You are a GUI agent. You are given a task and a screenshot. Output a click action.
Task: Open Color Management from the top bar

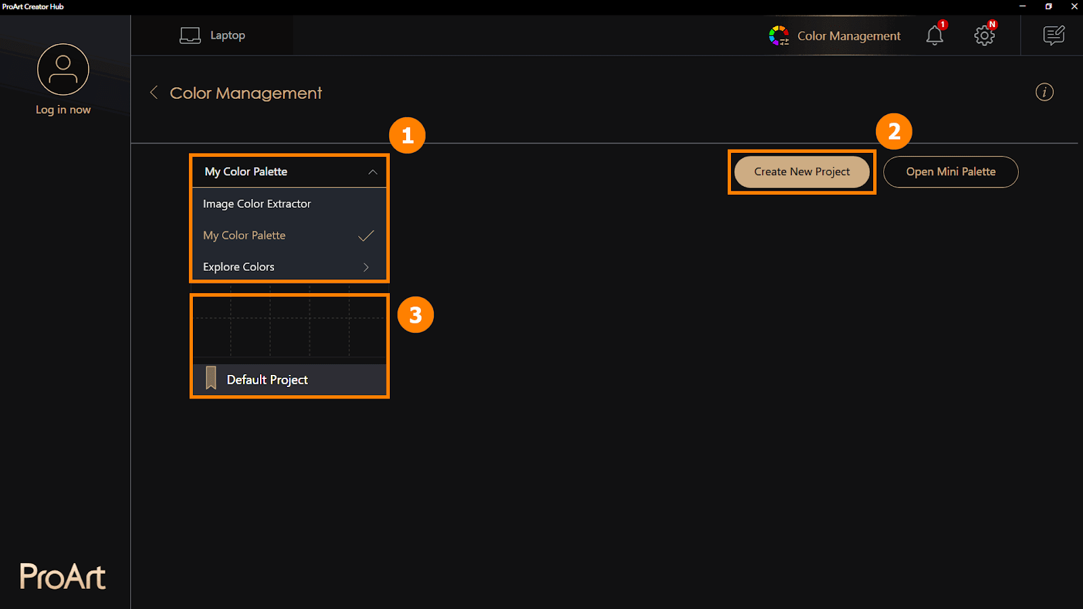pos(835,36)
